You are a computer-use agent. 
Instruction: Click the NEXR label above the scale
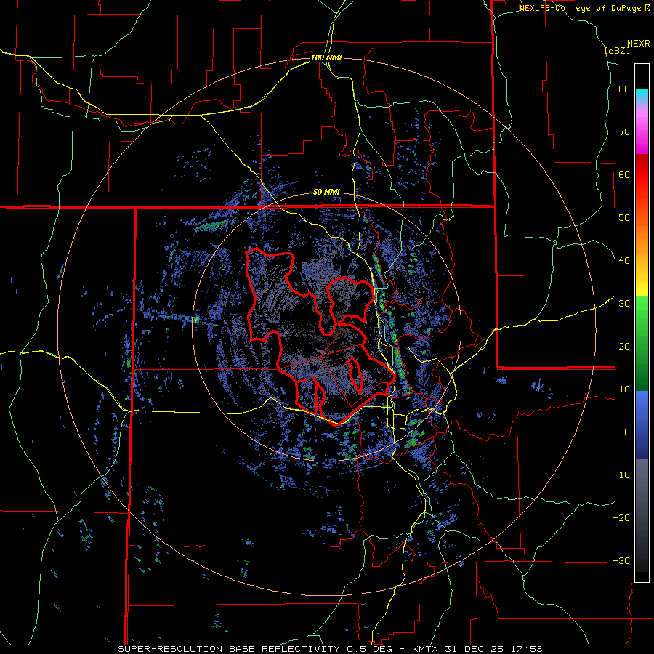[x=638, y=44]
